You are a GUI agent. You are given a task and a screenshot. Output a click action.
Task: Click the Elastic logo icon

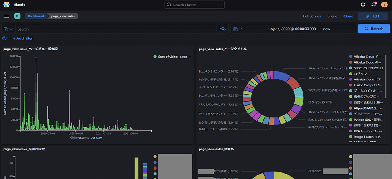click(7, 4)
